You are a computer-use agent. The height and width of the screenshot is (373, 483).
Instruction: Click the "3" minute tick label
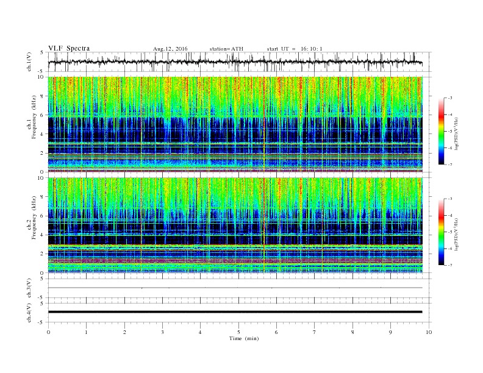pyautogui.click(x=162, y=332)
